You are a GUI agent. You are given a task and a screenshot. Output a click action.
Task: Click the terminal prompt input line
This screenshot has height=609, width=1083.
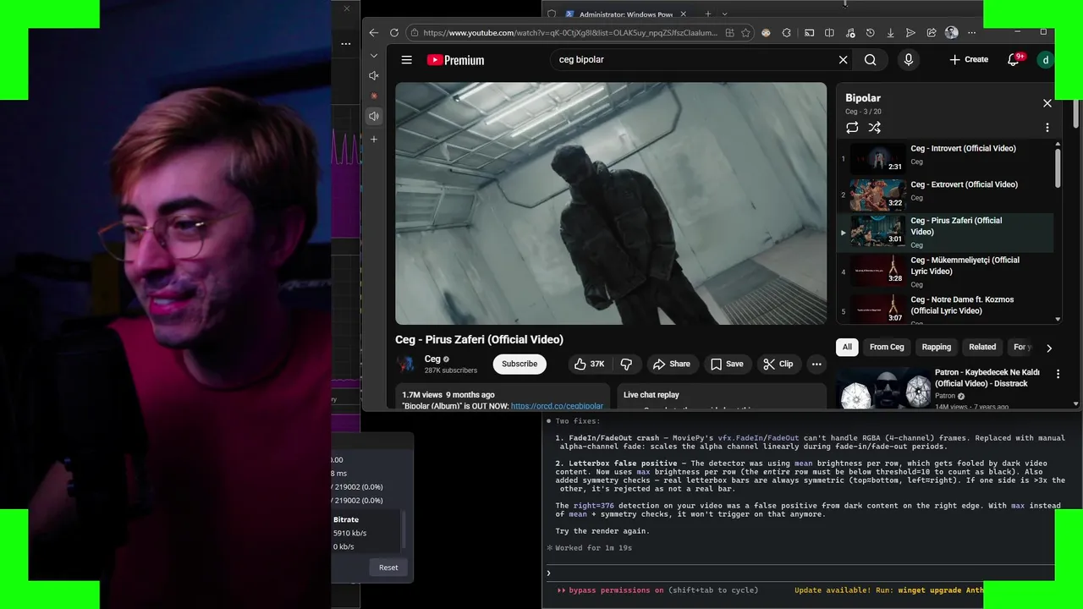800,573
